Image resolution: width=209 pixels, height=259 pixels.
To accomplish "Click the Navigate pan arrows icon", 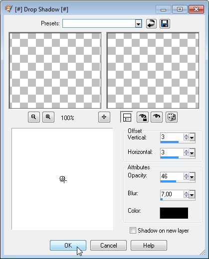I will pyautogui.click(x=104, y=117).
